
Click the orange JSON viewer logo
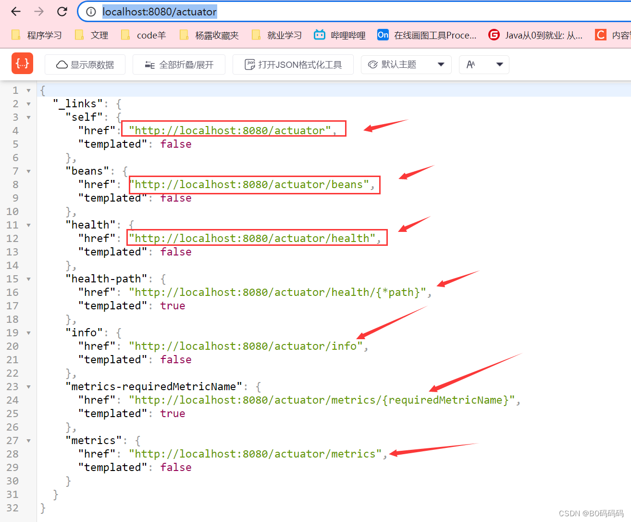(23, 63)
